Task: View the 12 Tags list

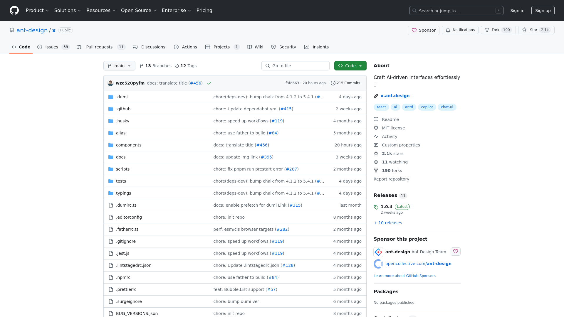Action: click(186, 66)
